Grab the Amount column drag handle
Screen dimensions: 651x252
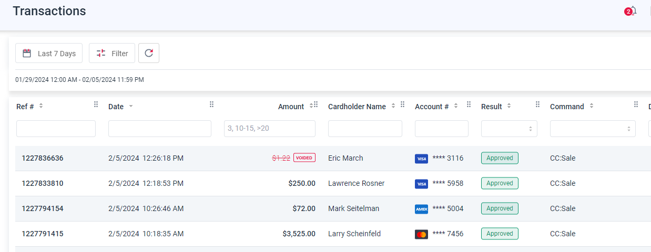[x=316, y=104]
